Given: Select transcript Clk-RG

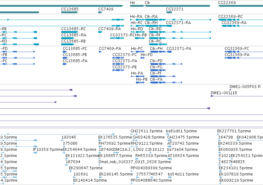Looking at the screenshot, I should [x=155, y=41].
